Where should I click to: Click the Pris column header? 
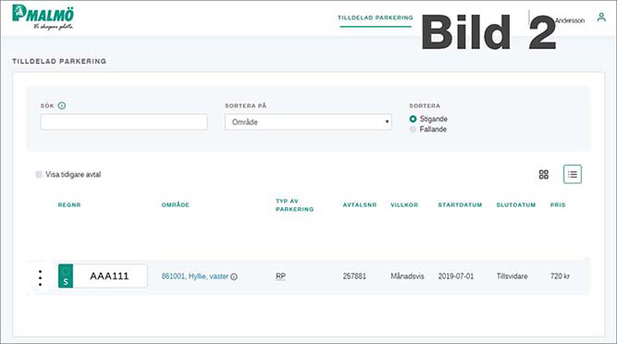click(558, 204)
